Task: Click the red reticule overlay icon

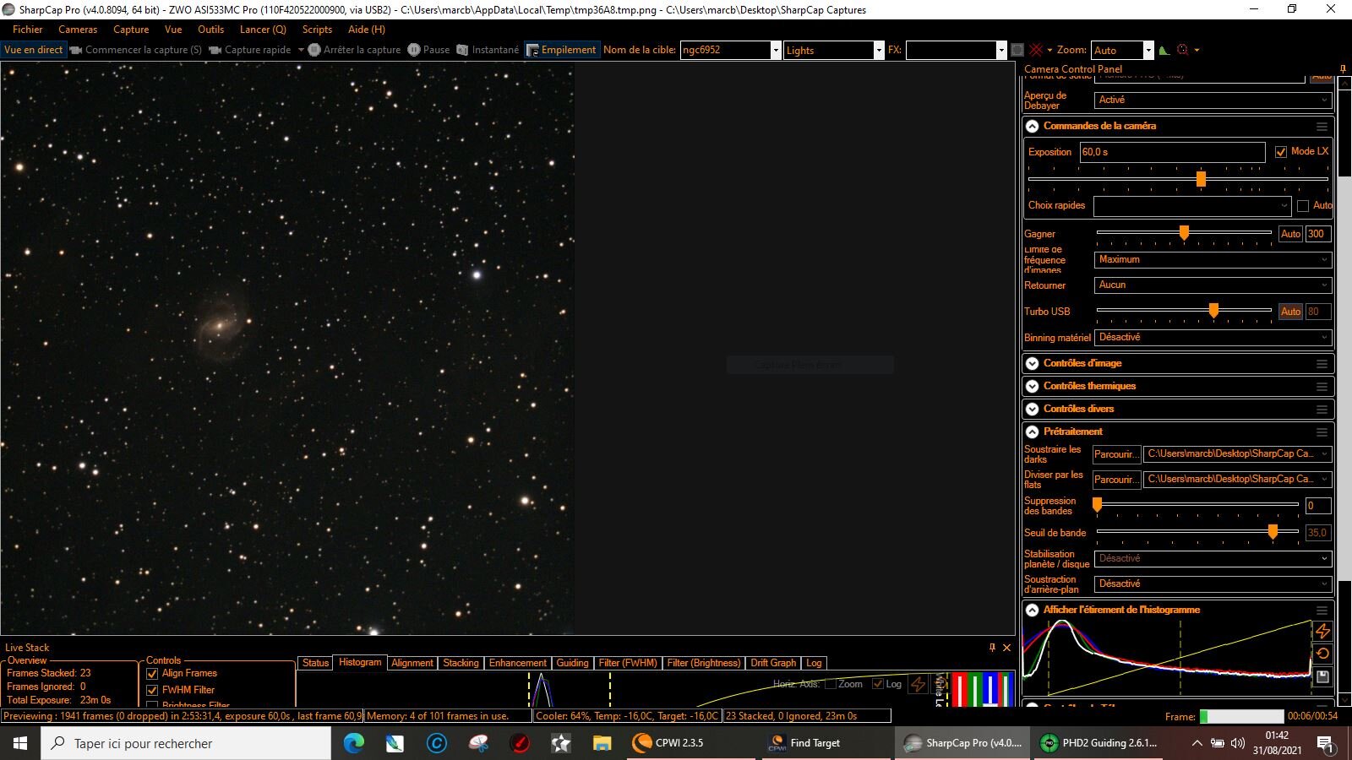Action: pos(1036,50)
